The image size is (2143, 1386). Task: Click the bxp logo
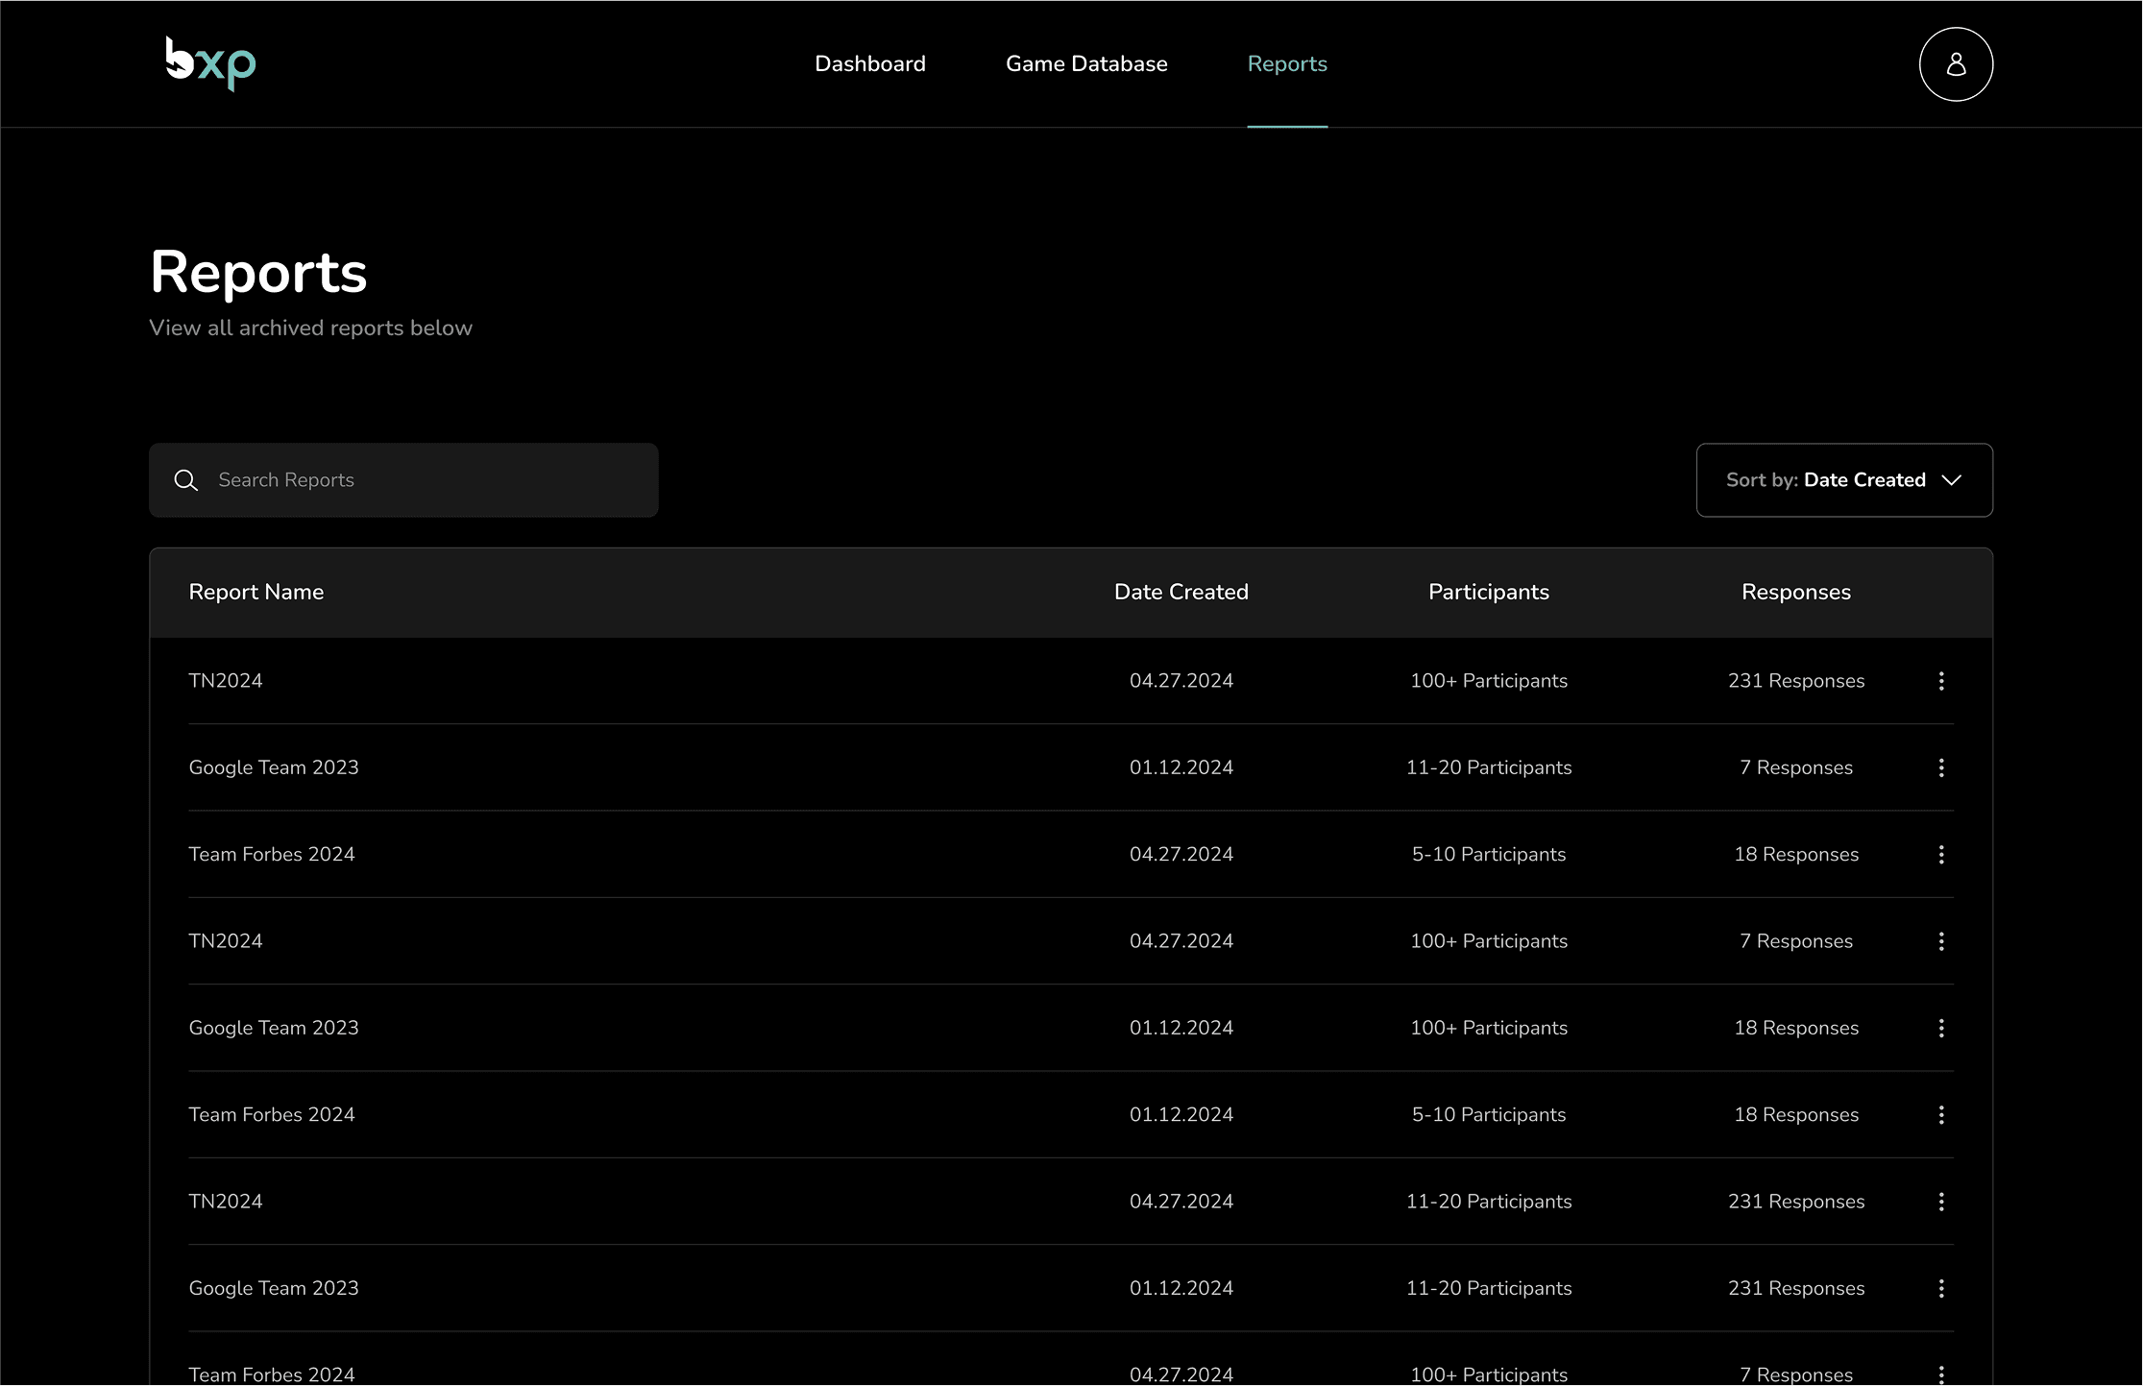(x=210, y=63)
